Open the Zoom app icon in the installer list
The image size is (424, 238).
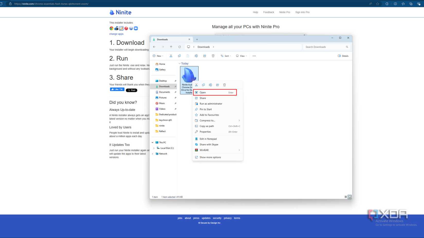(136, 28)
